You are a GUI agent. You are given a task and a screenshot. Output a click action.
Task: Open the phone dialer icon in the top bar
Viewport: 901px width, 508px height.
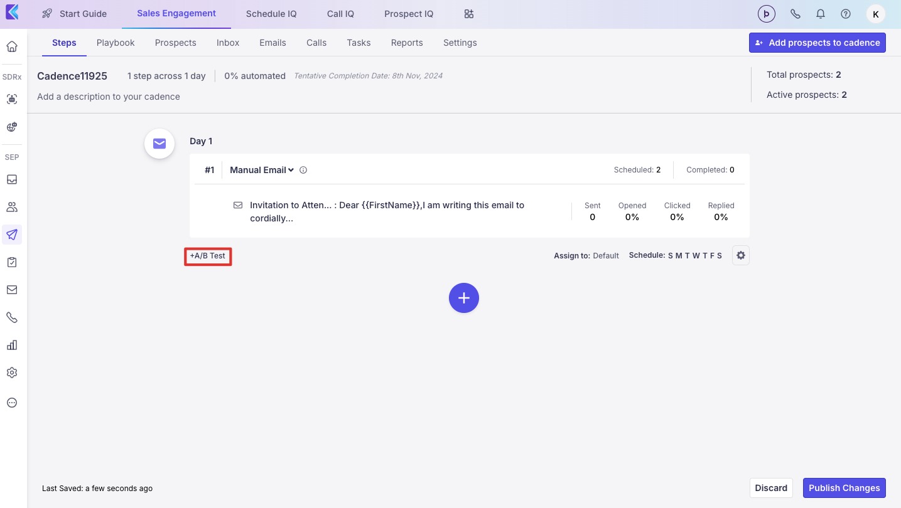pyautogui.click(x=796, y=14)
